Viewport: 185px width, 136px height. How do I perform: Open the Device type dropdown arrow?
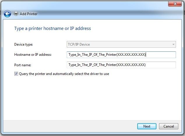pos(173,44)
